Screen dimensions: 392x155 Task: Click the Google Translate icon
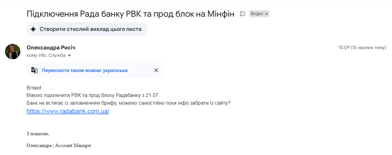click(x=34, y=70)
